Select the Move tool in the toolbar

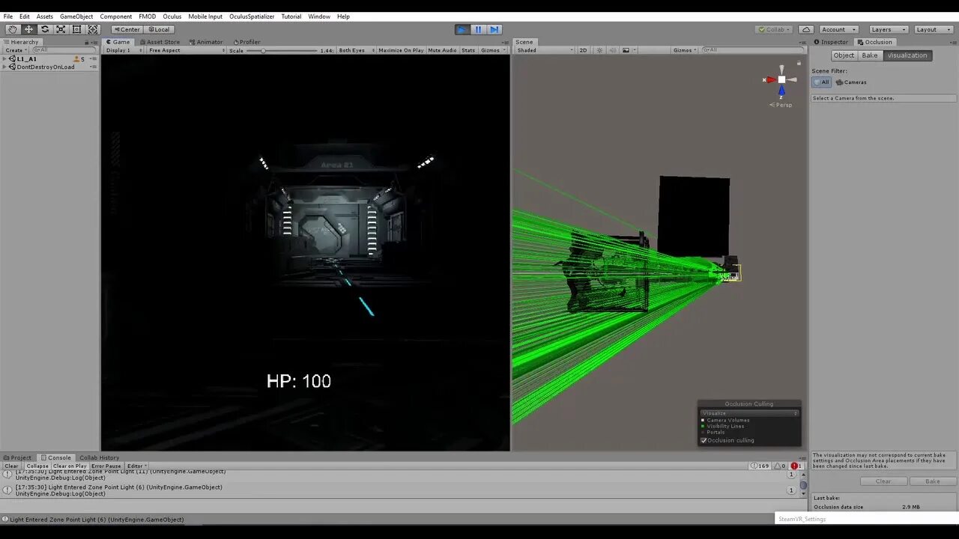tap(28, 29)
